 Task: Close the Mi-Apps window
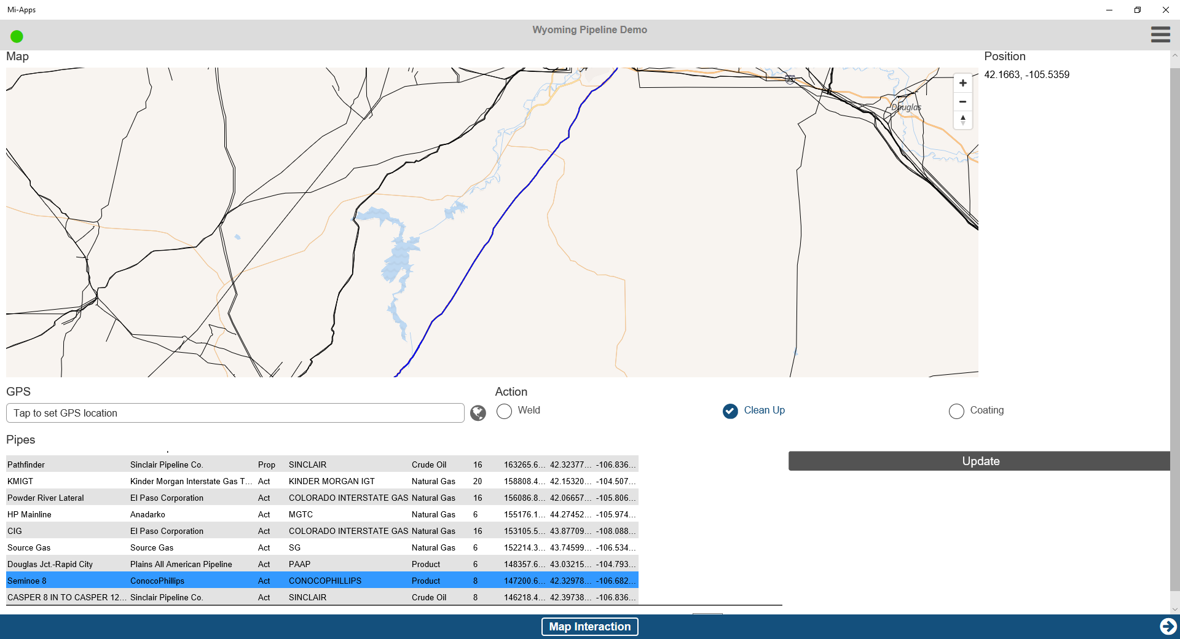click(x=1166, y=10)
